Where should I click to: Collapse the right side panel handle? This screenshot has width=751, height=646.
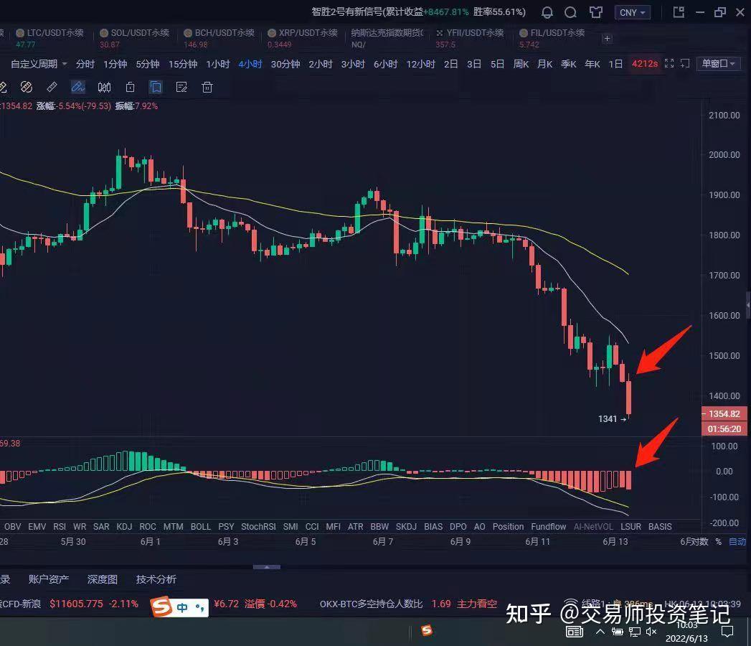[x=748, y=304]
